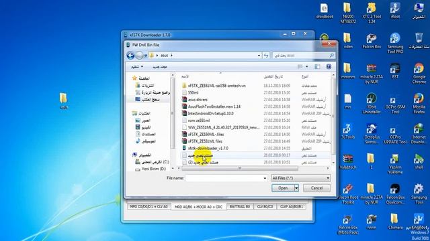
Task: Open Falcon Box (Moto Pack) shortcut
Action: 348,224
